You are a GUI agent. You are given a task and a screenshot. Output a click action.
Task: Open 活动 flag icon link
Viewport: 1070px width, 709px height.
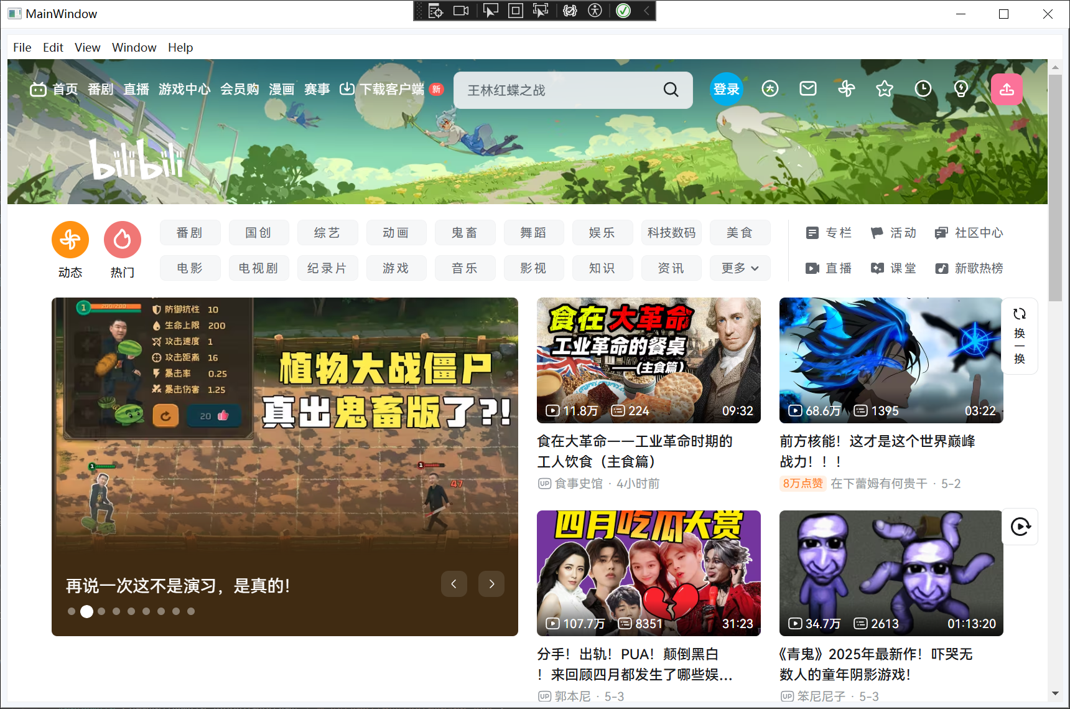[877, 233]
